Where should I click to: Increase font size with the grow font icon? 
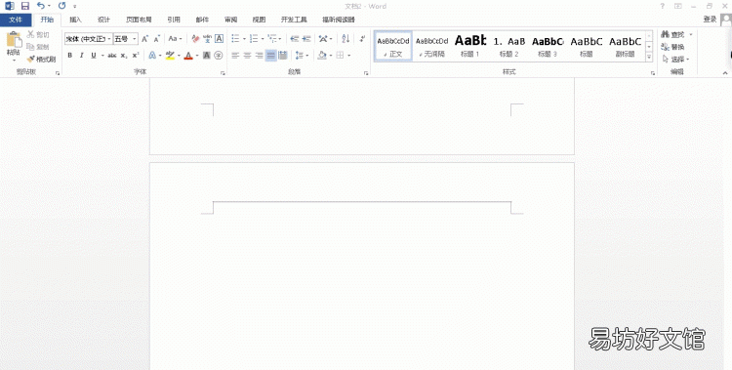point(144,39)
